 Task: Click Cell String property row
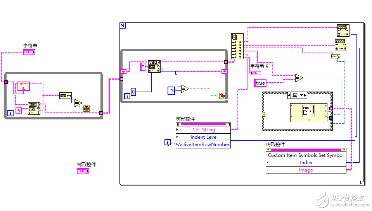pyautogui.click(x=203, y=130)
